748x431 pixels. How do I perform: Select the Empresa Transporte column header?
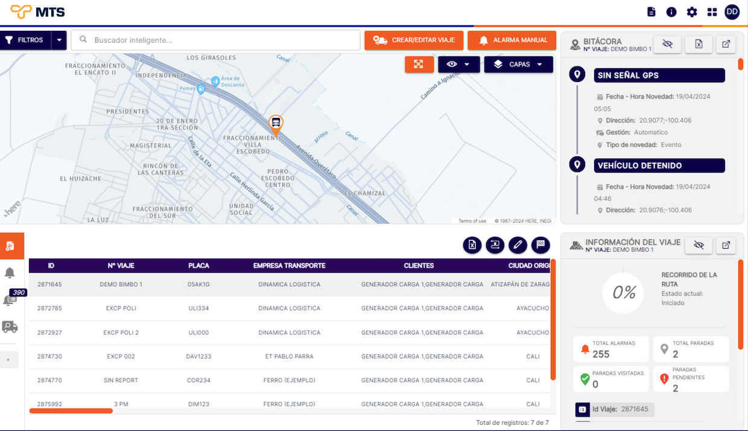[289, 266]
